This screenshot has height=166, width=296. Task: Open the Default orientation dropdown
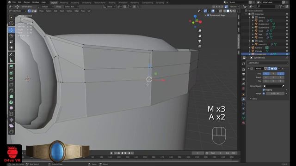45,6
